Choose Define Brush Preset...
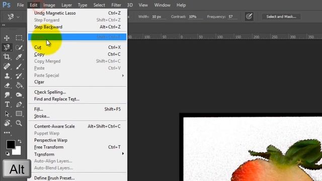This screenshot has height=181, width=322. [x=77, y=178]
